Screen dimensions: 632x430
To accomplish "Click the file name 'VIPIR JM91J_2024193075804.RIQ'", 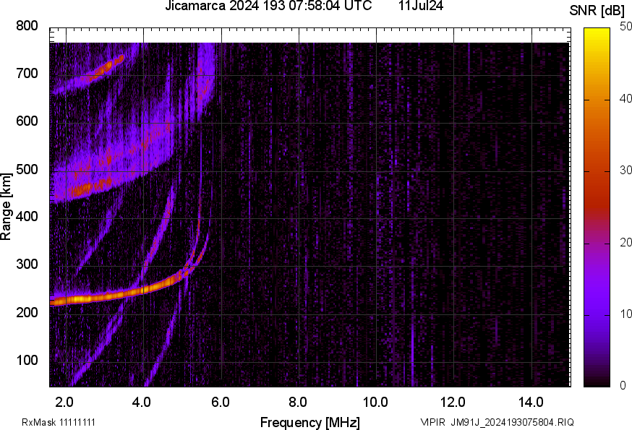I will click(x=497, y=422).
